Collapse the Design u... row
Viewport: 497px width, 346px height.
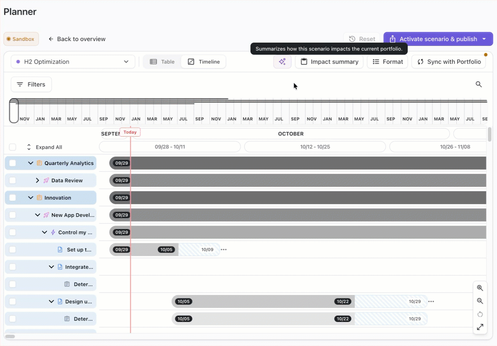pos(51,301)
